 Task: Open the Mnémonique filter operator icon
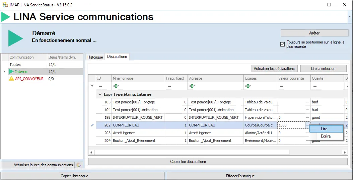coord(116,86)
